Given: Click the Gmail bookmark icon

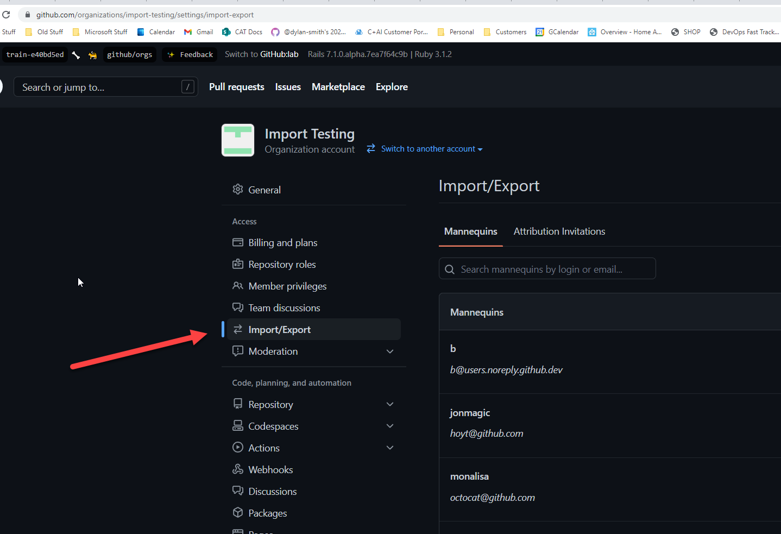Looking at the screenshot, I should [188, 32].
